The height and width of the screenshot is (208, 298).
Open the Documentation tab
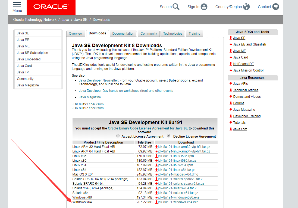pos(123,34)
